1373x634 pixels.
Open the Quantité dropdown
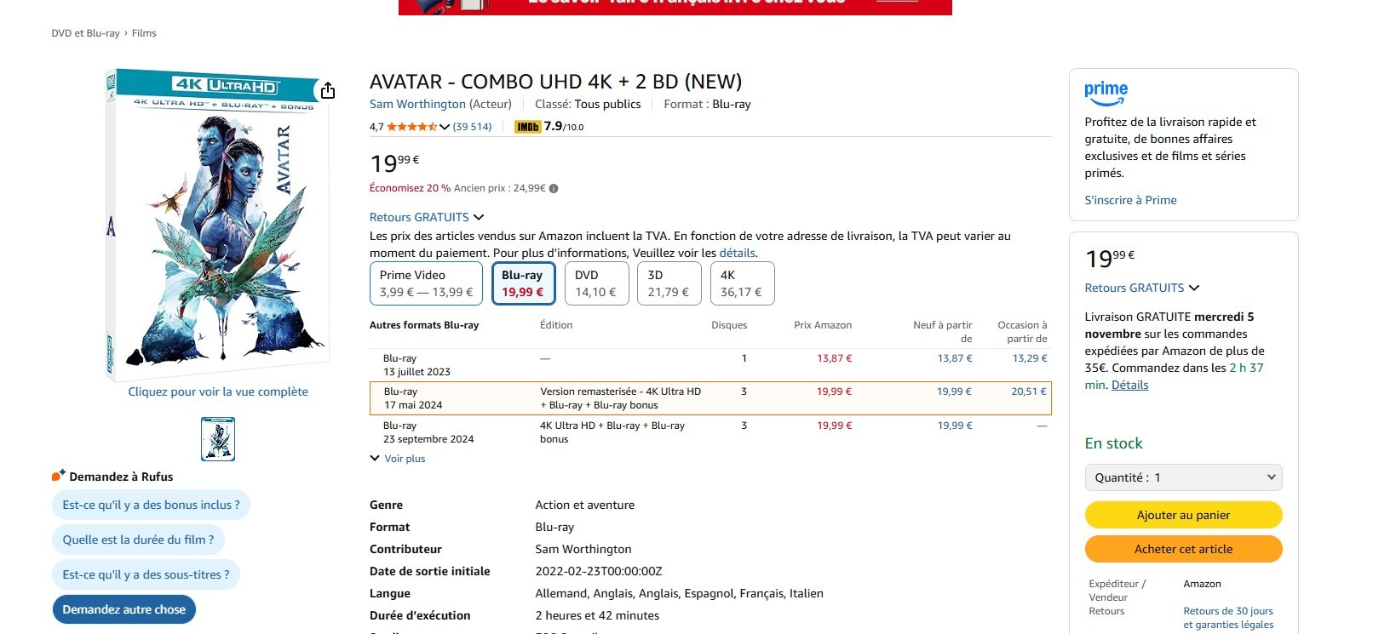(1183, 477)
